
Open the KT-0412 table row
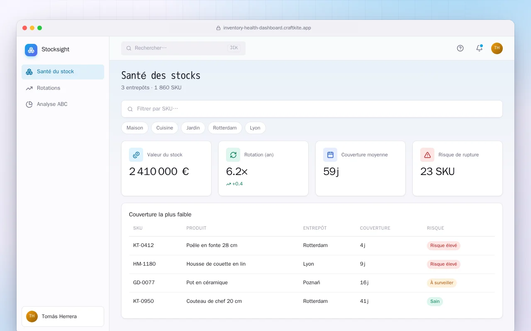click(312, 245)
